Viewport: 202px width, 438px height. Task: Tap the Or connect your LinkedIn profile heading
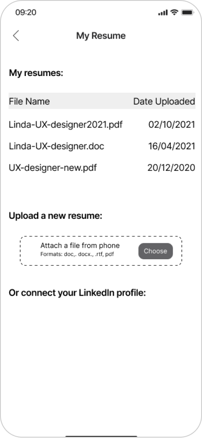tap(77, 293)
